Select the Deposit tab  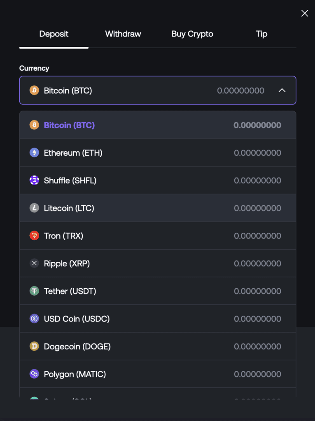pyautogui.click(x=54, y=34)
